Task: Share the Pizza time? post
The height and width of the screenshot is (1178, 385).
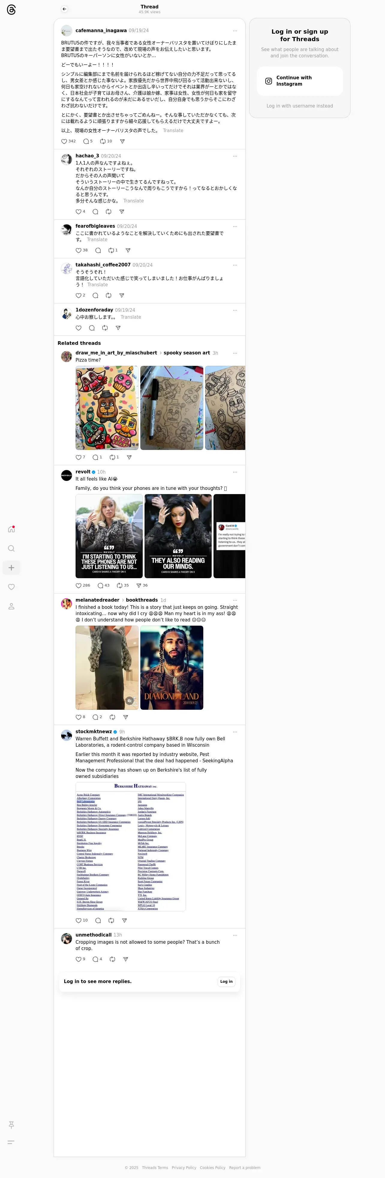Action: pos(129,457)
